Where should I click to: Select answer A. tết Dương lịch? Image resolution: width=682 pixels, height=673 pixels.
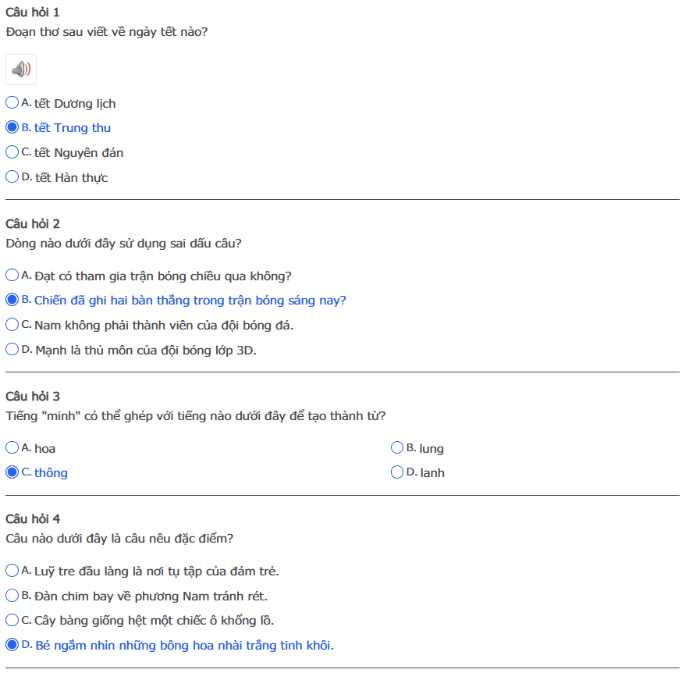[x=12, y=103]
